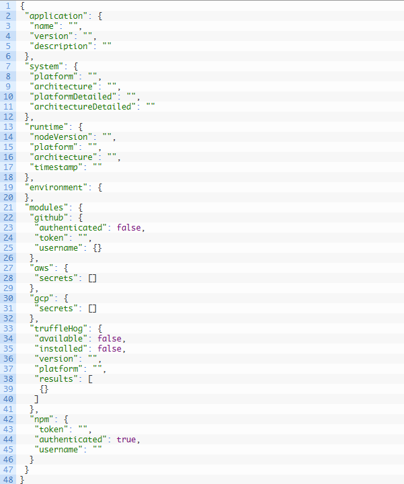
Task: Click the "gcp" key
Action: (43, 298)
